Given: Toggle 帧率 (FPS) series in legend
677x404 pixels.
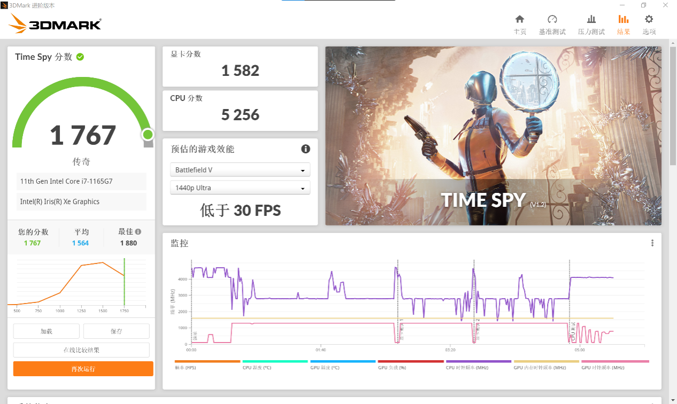Looking at the screenshot, I should click(x=207, y=364).
